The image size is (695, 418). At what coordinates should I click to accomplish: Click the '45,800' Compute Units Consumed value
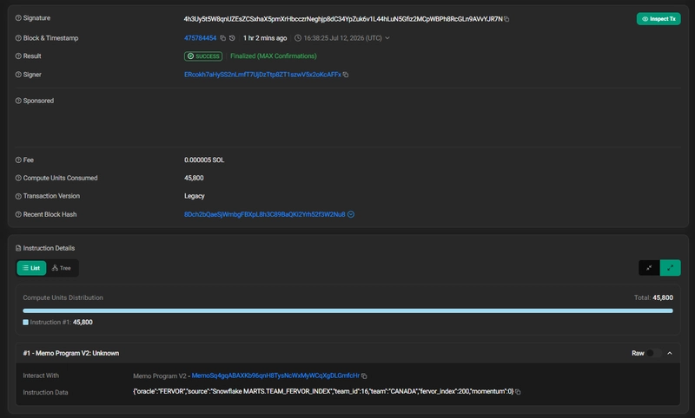tap(194, 178)
